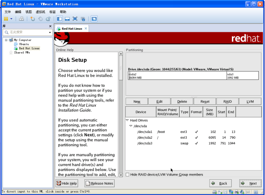265x195 pixels.
Task: Open the power options dropdown arrow
Action: (11, 19)
